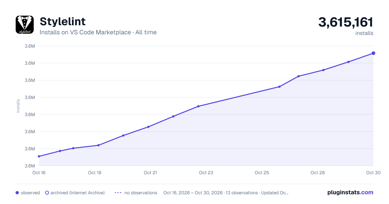Click 'installs' caption under the total count
Image resolution: width=389 pixels, height=204 pixels.
pyautogui.click(x=364, y=33)
